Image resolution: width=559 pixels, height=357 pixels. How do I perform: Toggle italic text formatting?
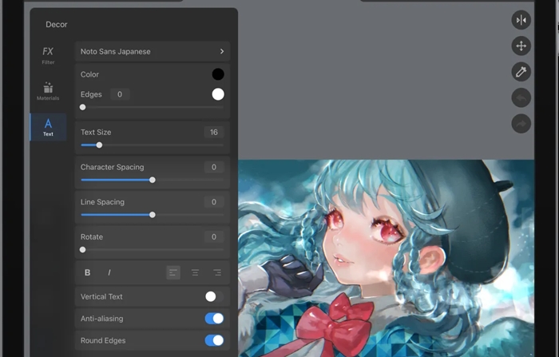coord(109,272)
